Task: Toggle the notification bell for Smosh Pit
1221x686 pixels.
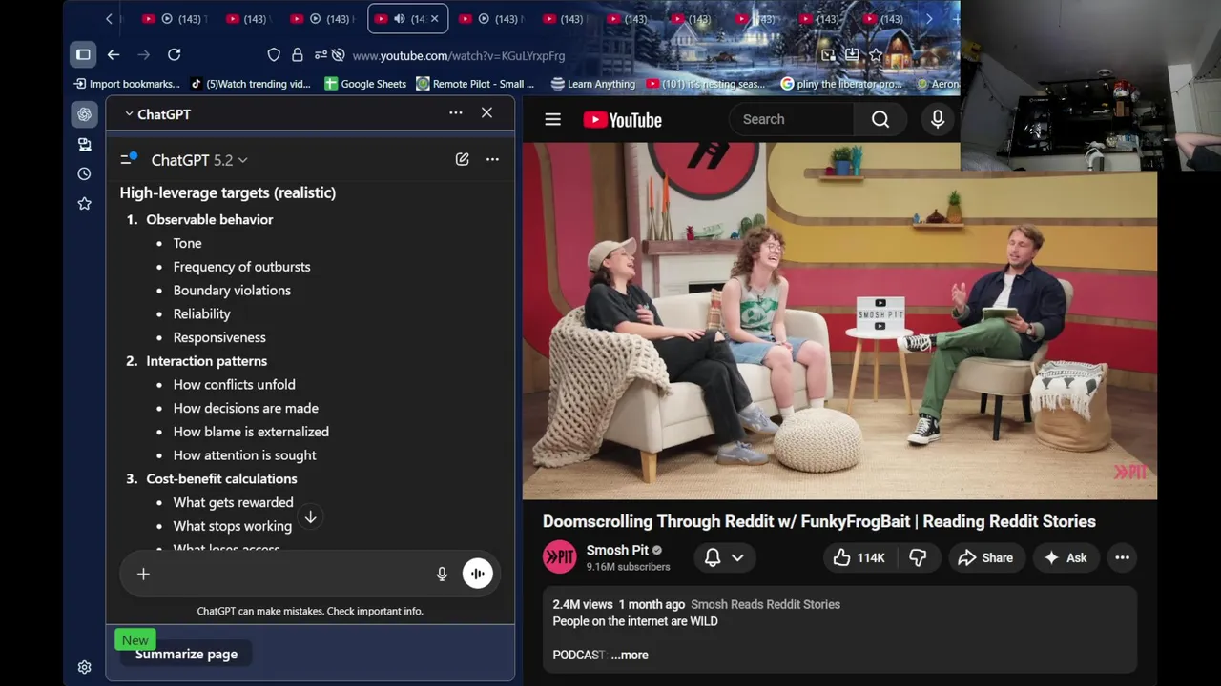Action: 713,557
